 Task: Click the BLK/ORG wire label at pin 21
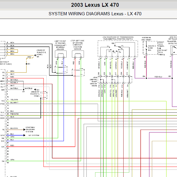[14, 128]
